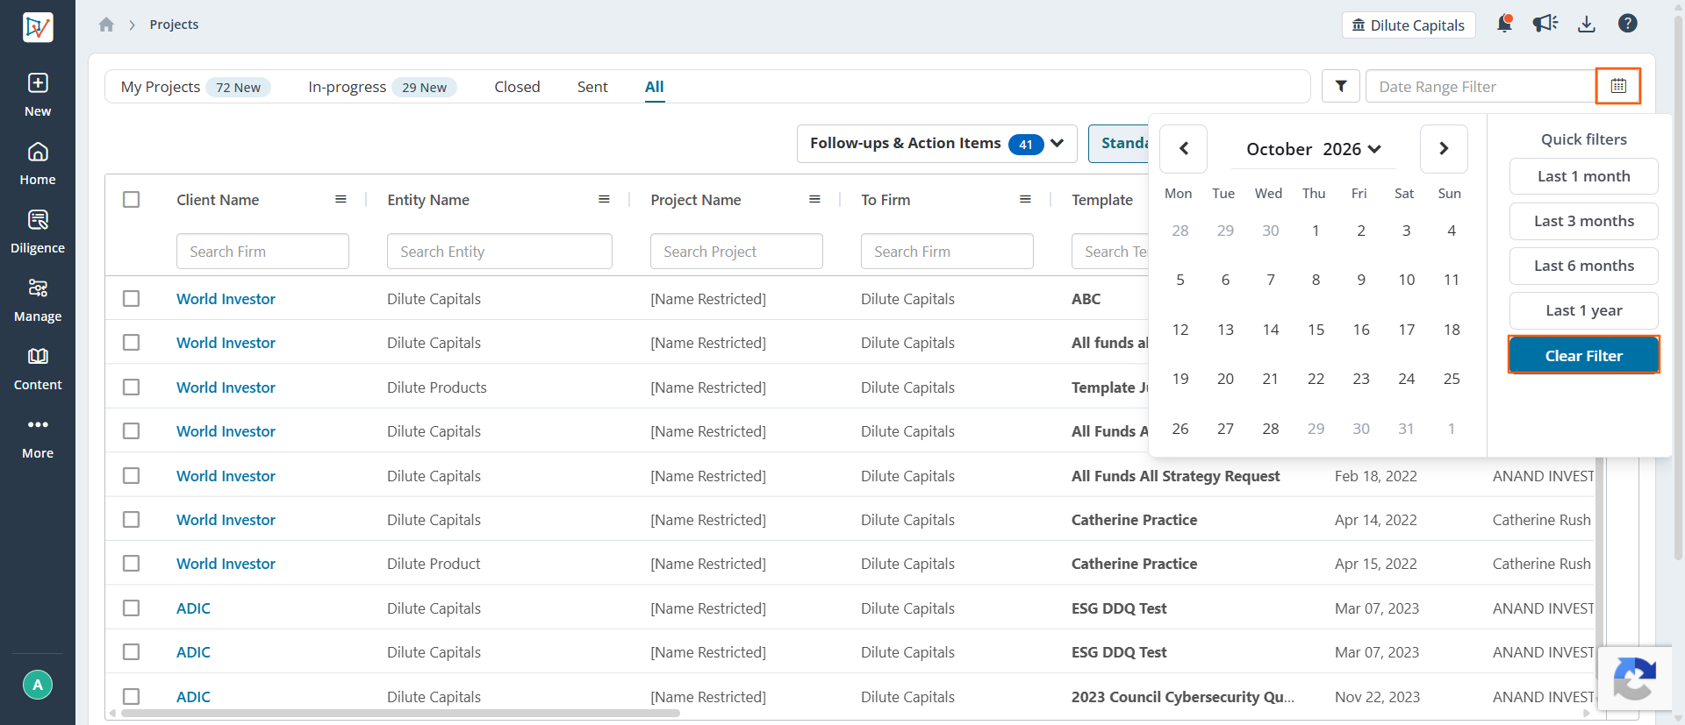
Task: Open Client Name column menu
Action: tap(341, 199)
